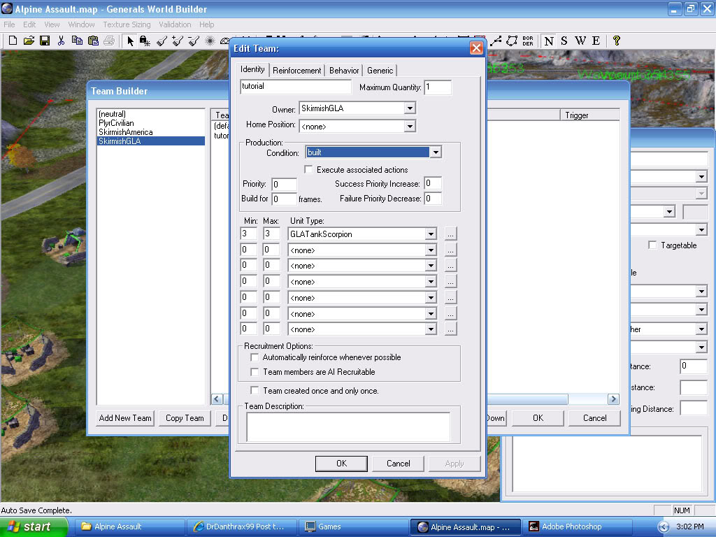
Task: Click the Cut scissors toolbar icon
Action: pyautogui.click(x=62, y=41)
